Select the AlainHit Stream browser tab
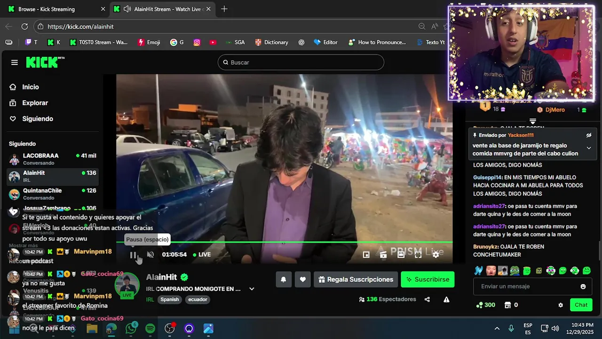The image size is (602, 339). point(162,9)
